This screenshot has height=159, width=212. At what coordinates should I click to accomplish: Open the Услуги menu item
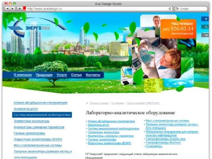[x=62, y=75]
